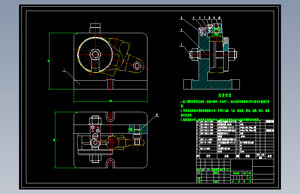Select part balloon number 10 on section view

point(219,18)
